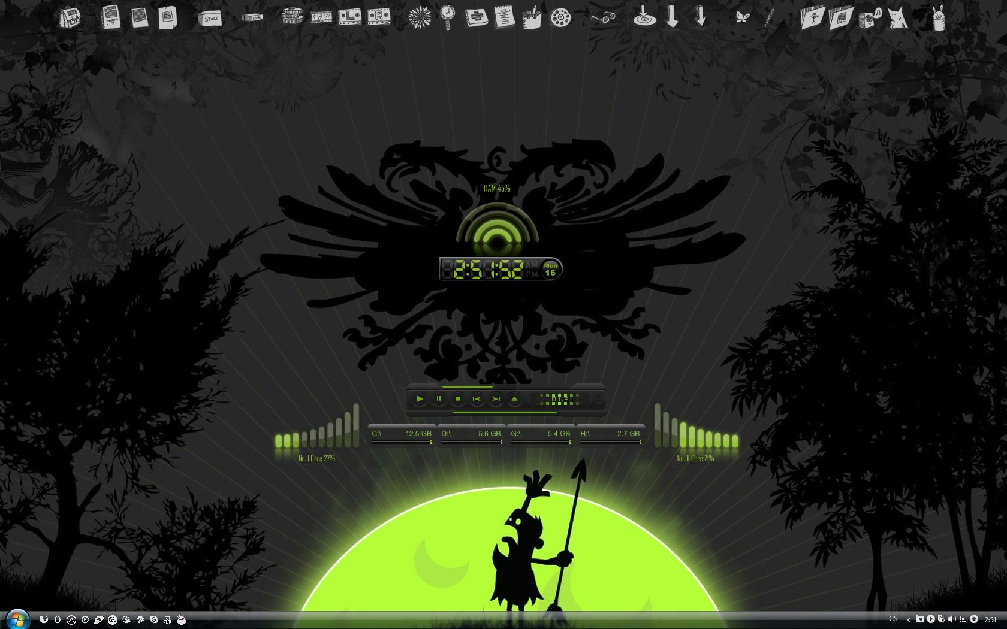Open the computer tower icon in the dock

(111, 17)
